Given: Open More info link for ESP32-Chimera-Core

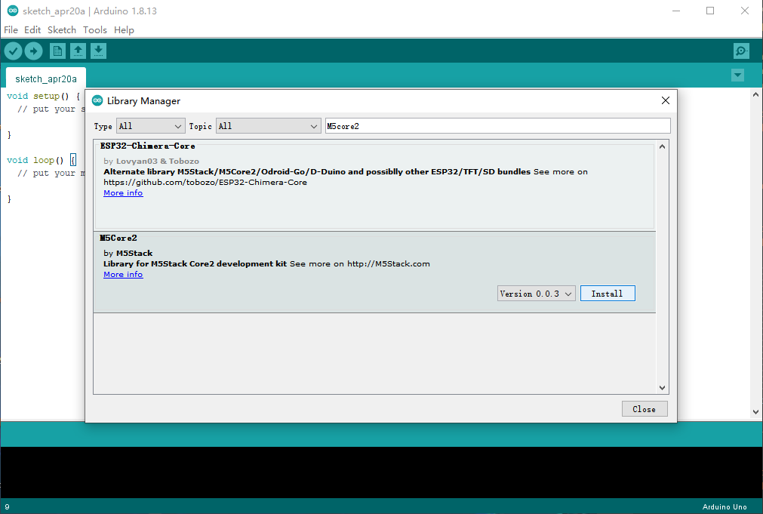Looking at the screenshot, I should tap(123, 192).
